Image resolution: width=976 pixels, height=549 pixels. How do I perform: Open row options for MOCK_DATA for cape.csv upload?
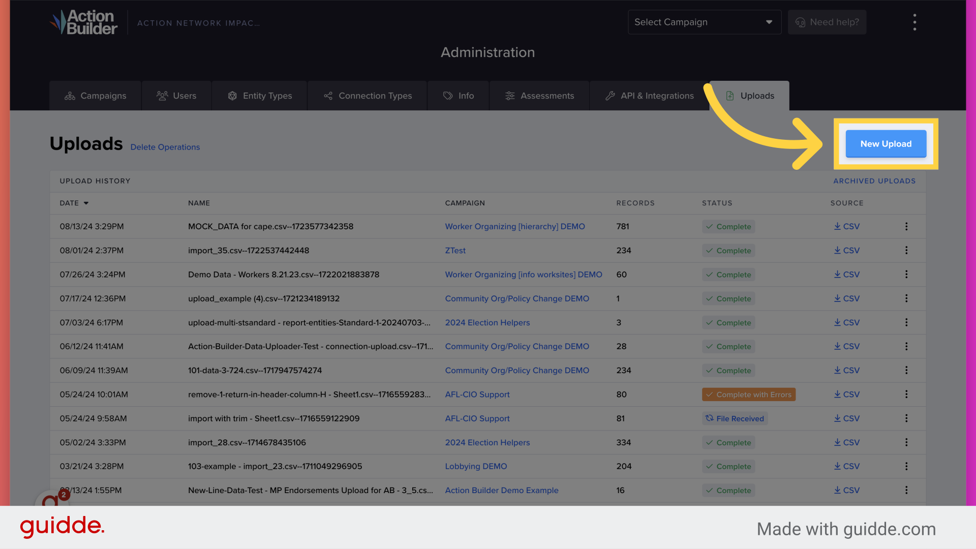coord(906,226)
